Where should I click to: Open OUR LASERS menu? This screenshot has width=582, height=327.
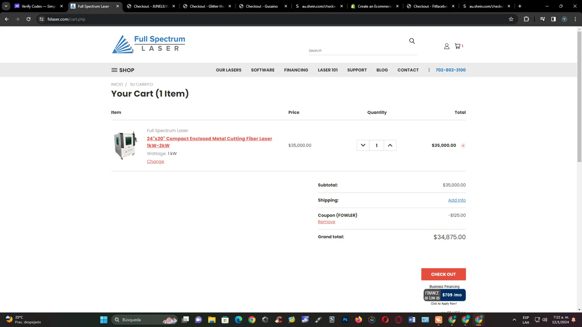coord(229,70)
